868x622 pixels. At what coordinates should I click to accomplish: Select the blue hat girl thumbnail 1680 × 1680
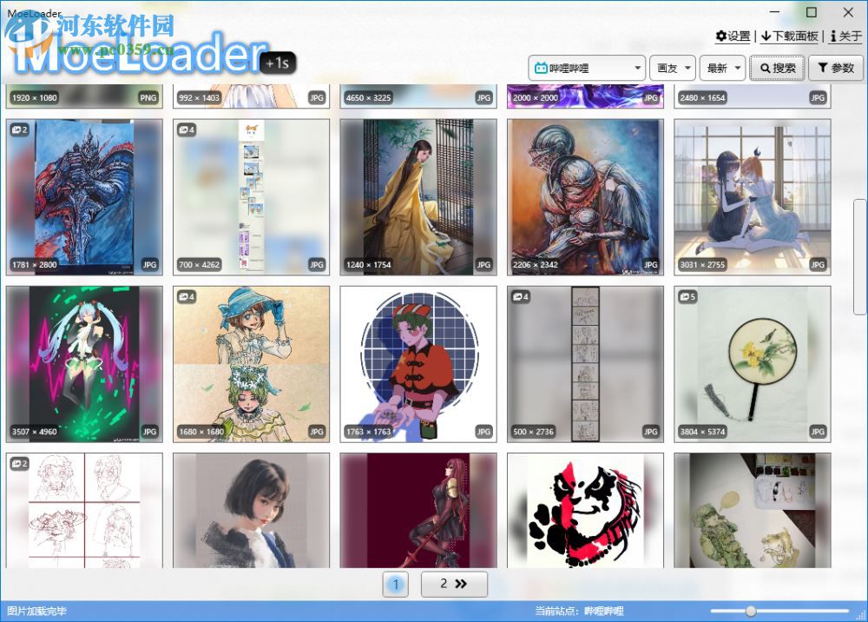(x=252, y=365)
